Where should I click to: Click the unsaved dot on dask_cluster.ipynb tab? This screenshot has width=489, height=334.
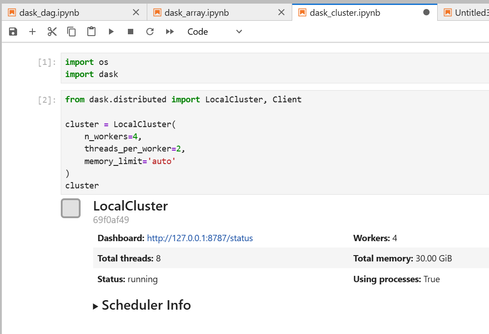point(426,12)
